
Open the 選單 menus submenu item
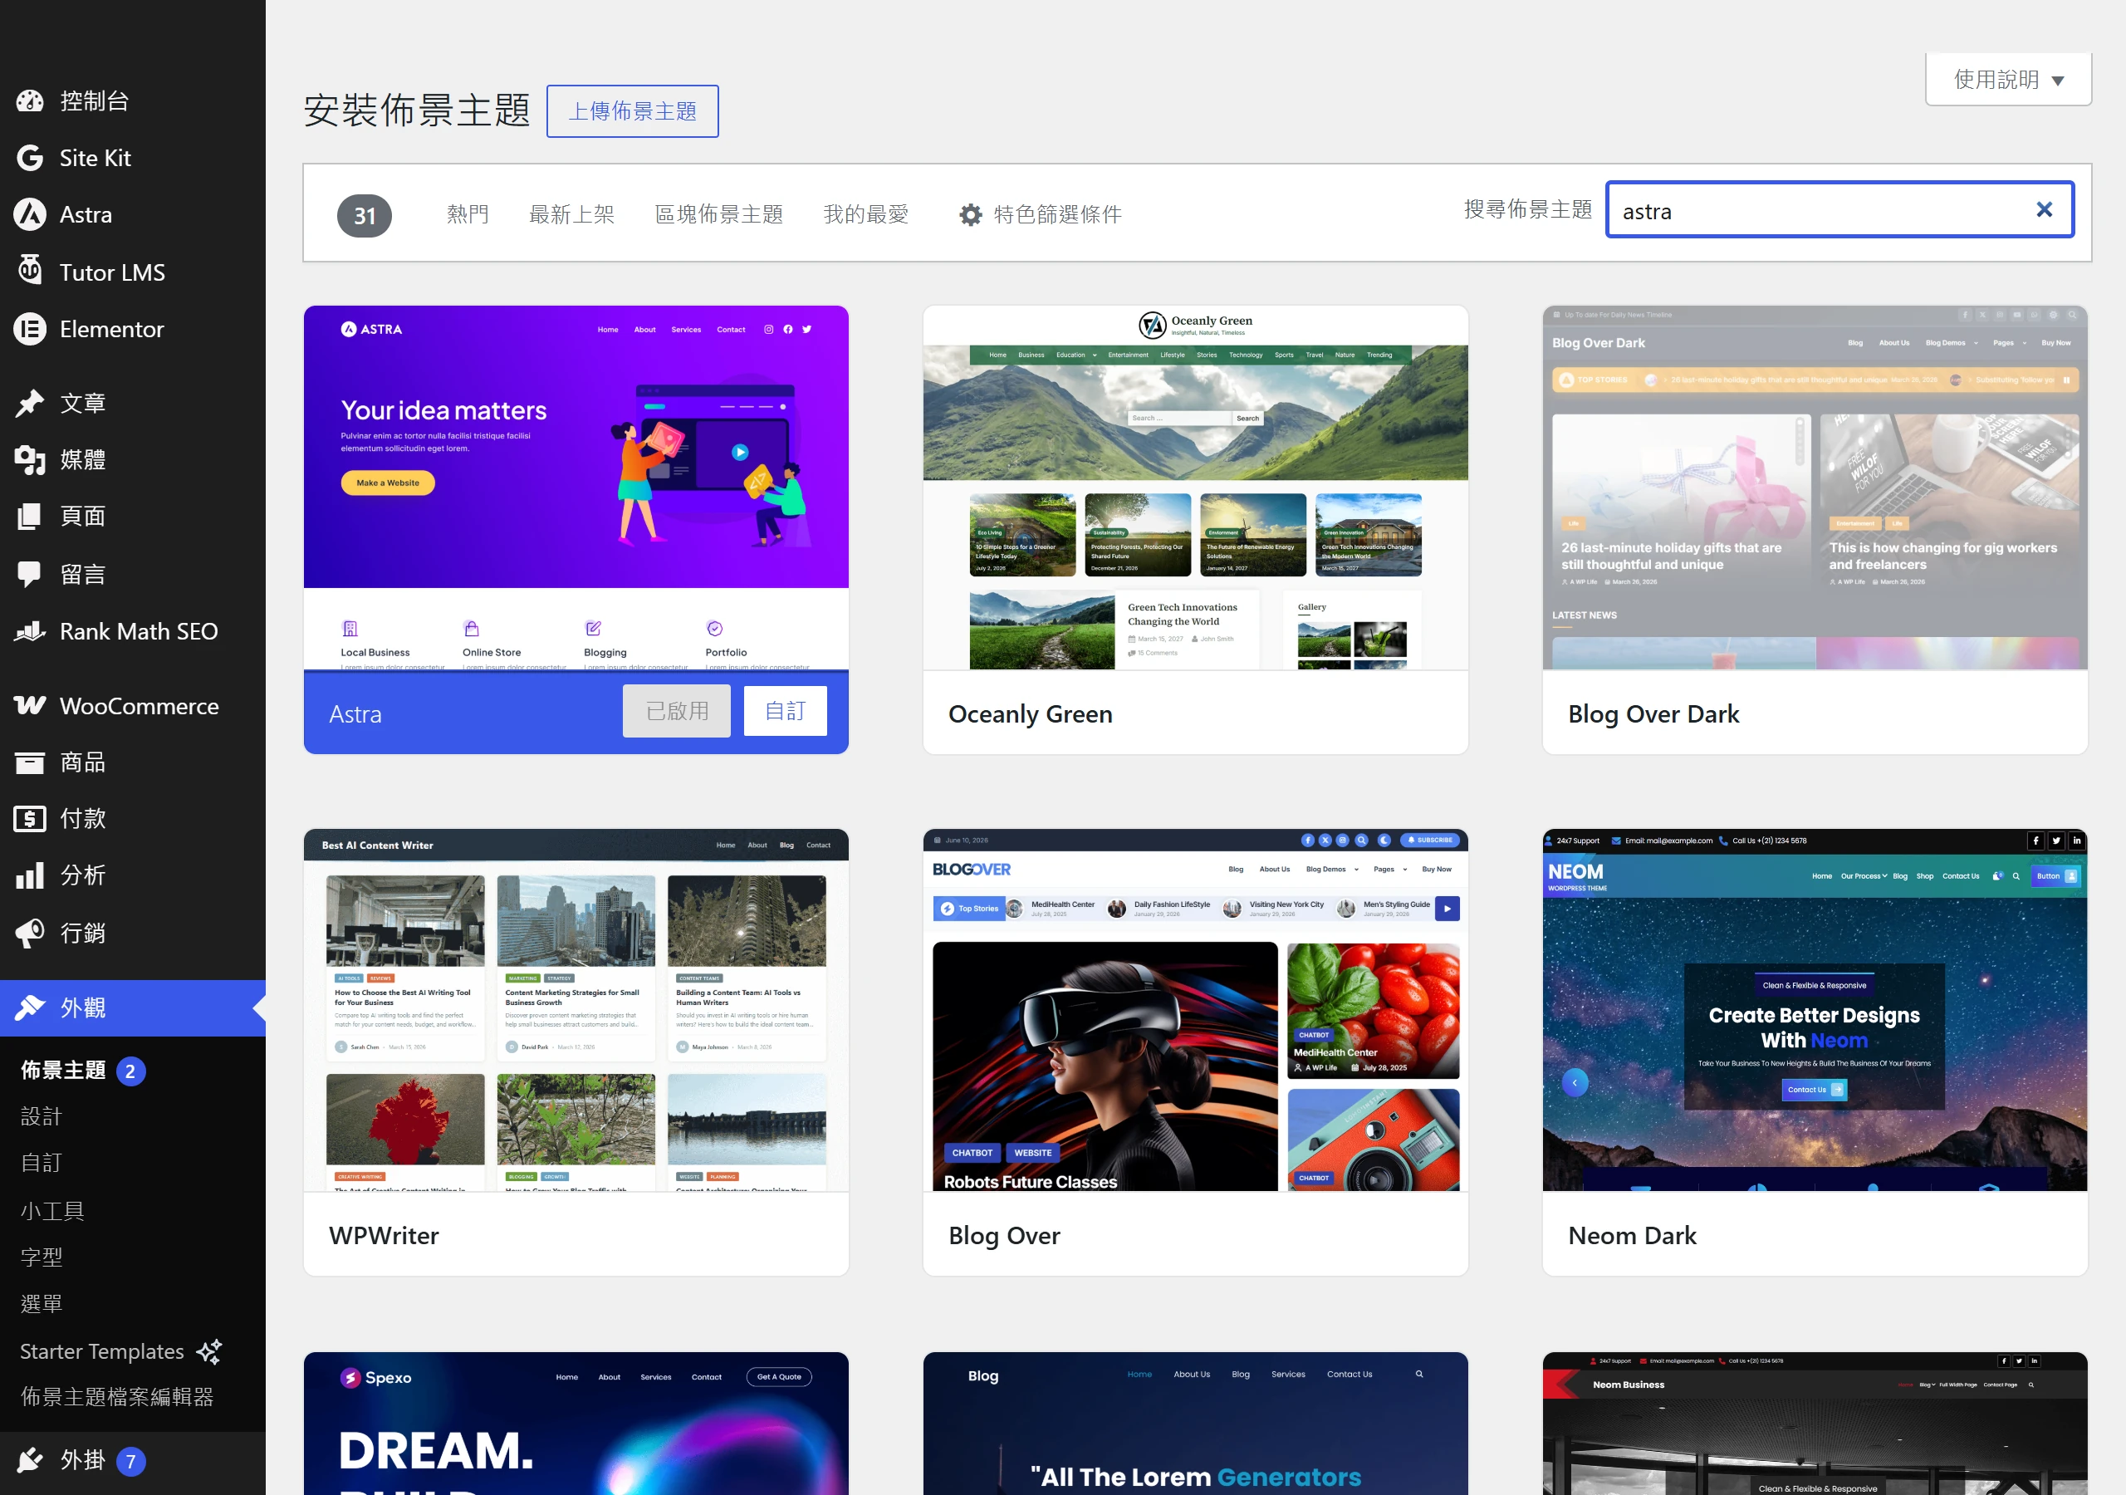click(42, 1303)
